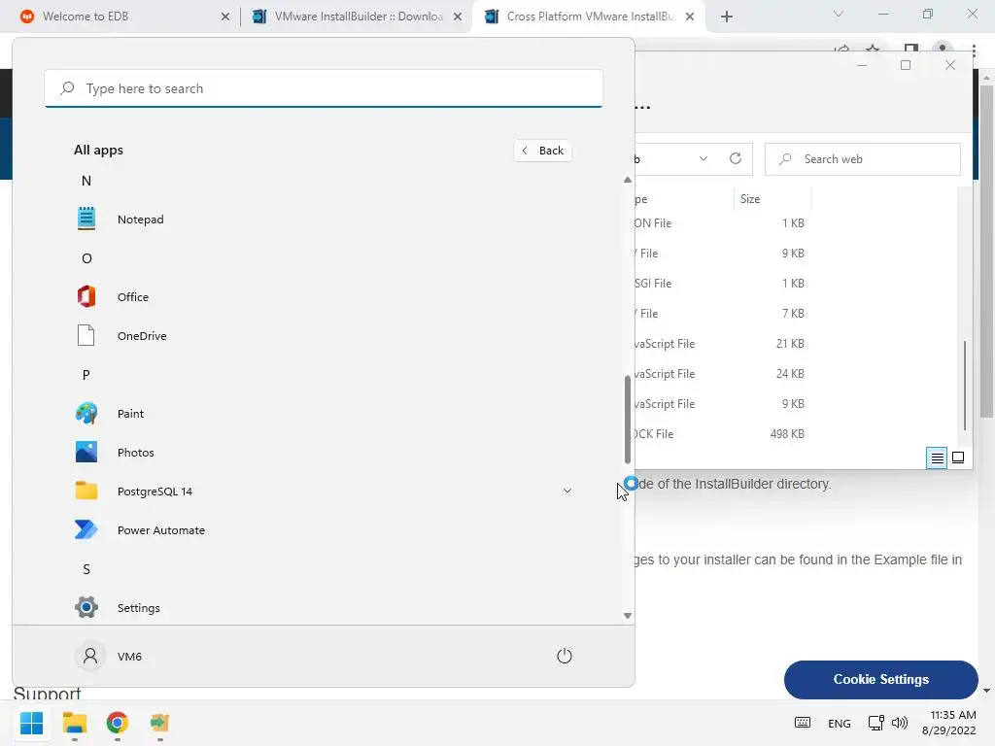The height and width of the screenshot is (746, 995).
Task: Click the All apps list scrollbar thumb
Action: (x=628, y=420)
